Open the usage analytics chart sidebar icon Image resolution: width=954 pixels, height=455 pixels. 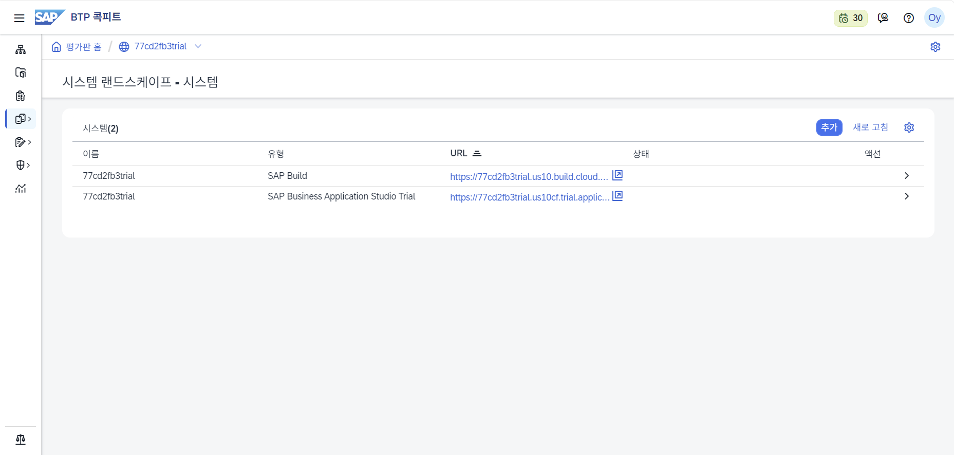tap(21, 188)
